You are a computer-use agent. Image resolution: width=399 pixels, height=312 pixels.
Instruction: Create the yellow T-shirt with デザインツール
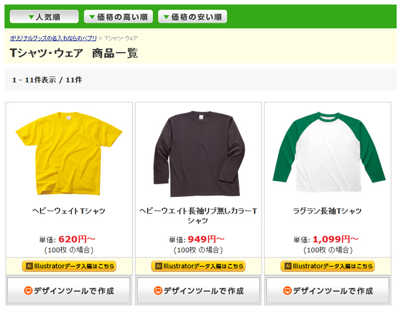click(x=68, y=290)
